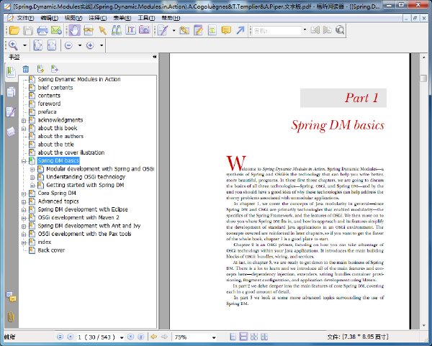The height and width of the screenshot is (346, 432).
Task: Open the 视图 (View) menu
Action: (x=73, y=18)
